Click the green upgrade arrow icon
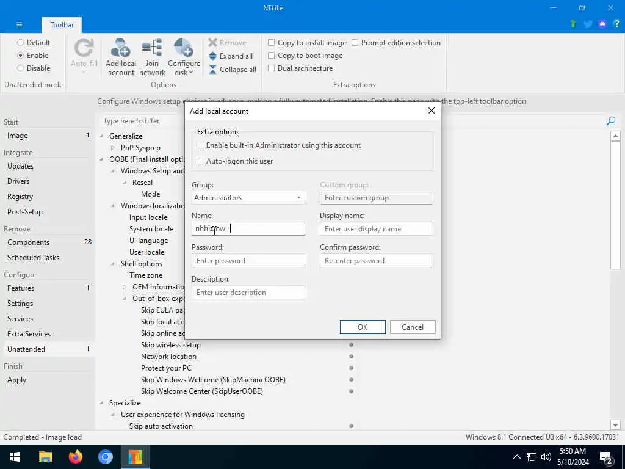625x469 pixels. coord(573,24)
